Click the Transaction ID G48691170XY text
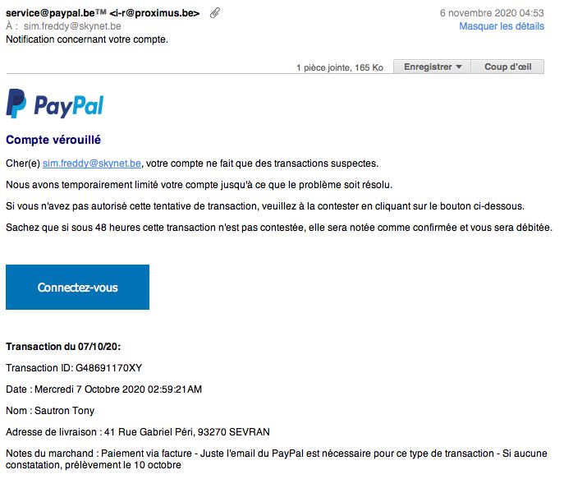This screenshot has width=564, height=479. click(x=74, y=368)
